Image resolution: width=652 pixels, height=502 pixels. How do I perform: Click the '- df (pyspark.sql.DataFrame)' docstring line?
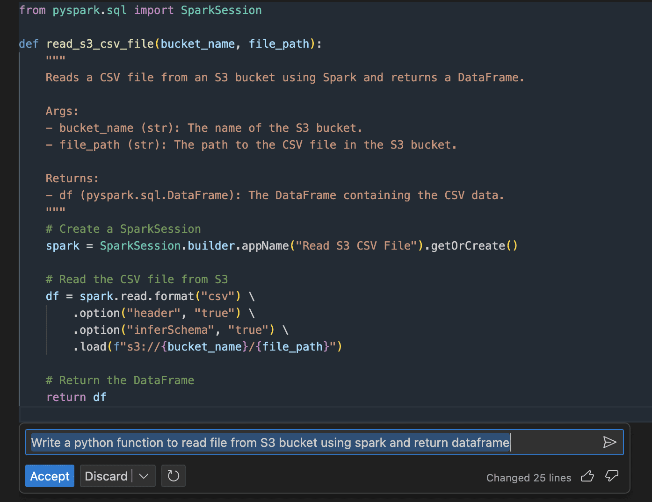tap(275, 195)
